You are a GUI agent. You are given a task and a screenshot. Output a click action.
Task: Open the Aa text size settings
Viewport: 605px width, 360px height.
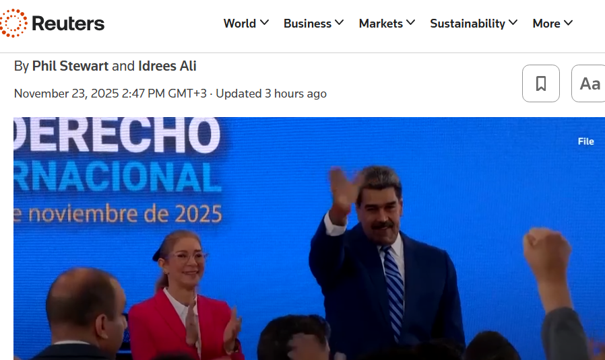[589, 83]
